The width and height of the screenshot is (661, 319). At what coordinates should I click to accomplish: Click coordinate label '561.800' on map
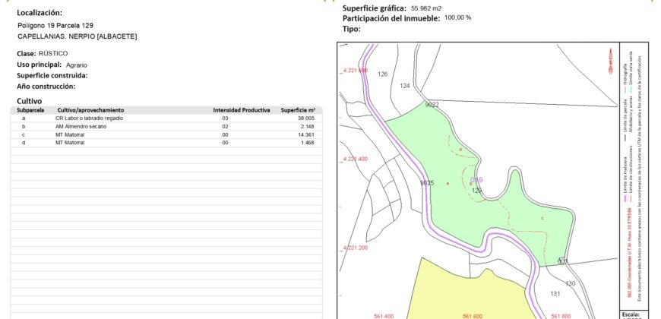pyautogui.click(x=561, y=316)
